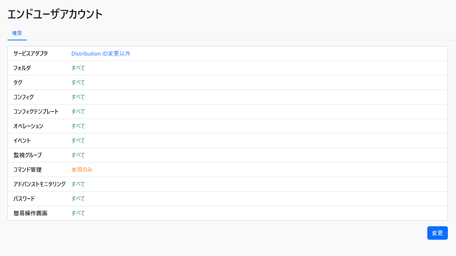Screen dimensions: 456x256
Task: Select the アドバンストモニタリング row label
Action: pyautogui.click(x=39, y=184)
